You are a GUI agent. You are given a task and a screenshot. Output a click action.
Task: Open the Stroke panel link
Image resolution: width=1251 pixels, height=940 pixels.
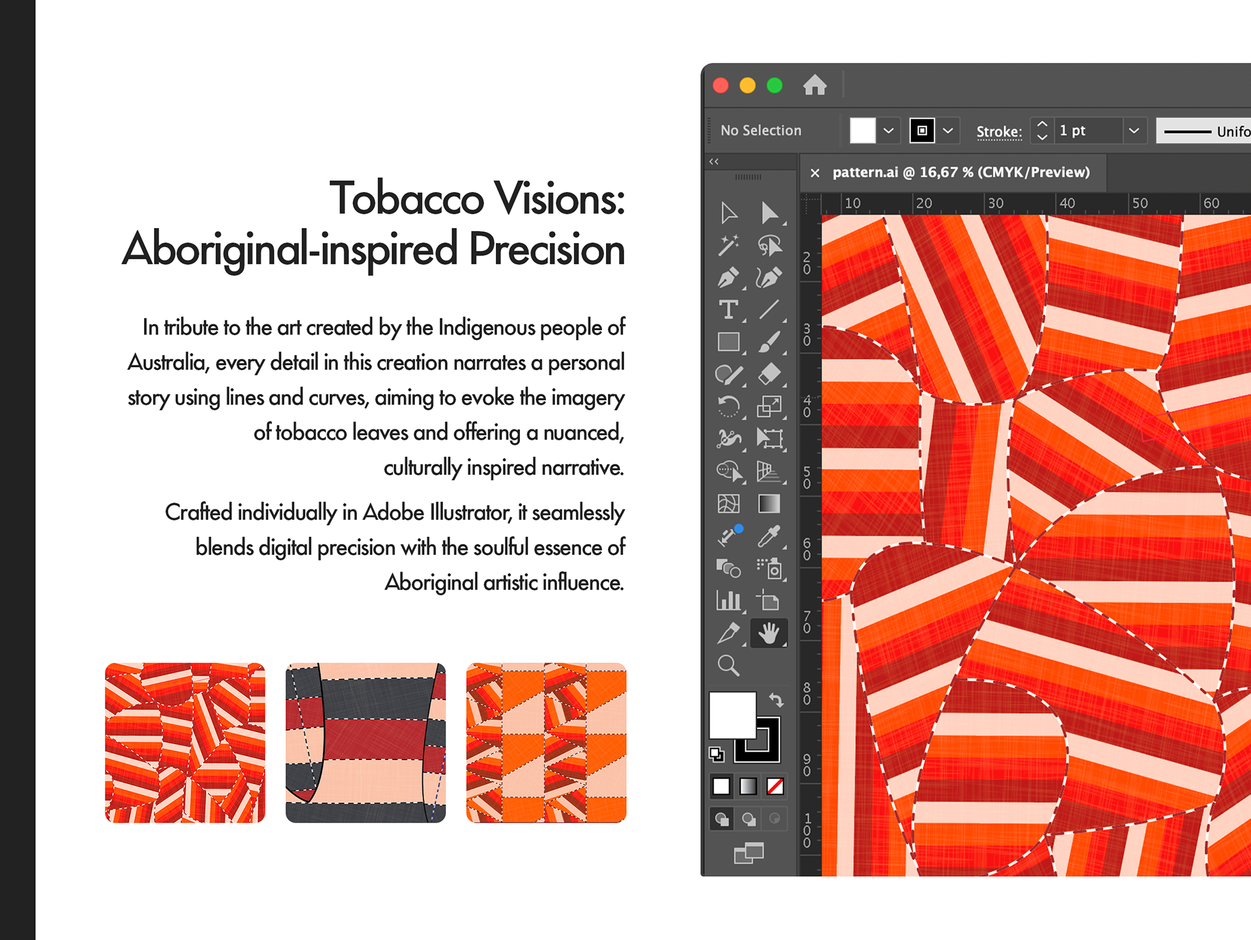pyautogui.click(x=998, y=132)
